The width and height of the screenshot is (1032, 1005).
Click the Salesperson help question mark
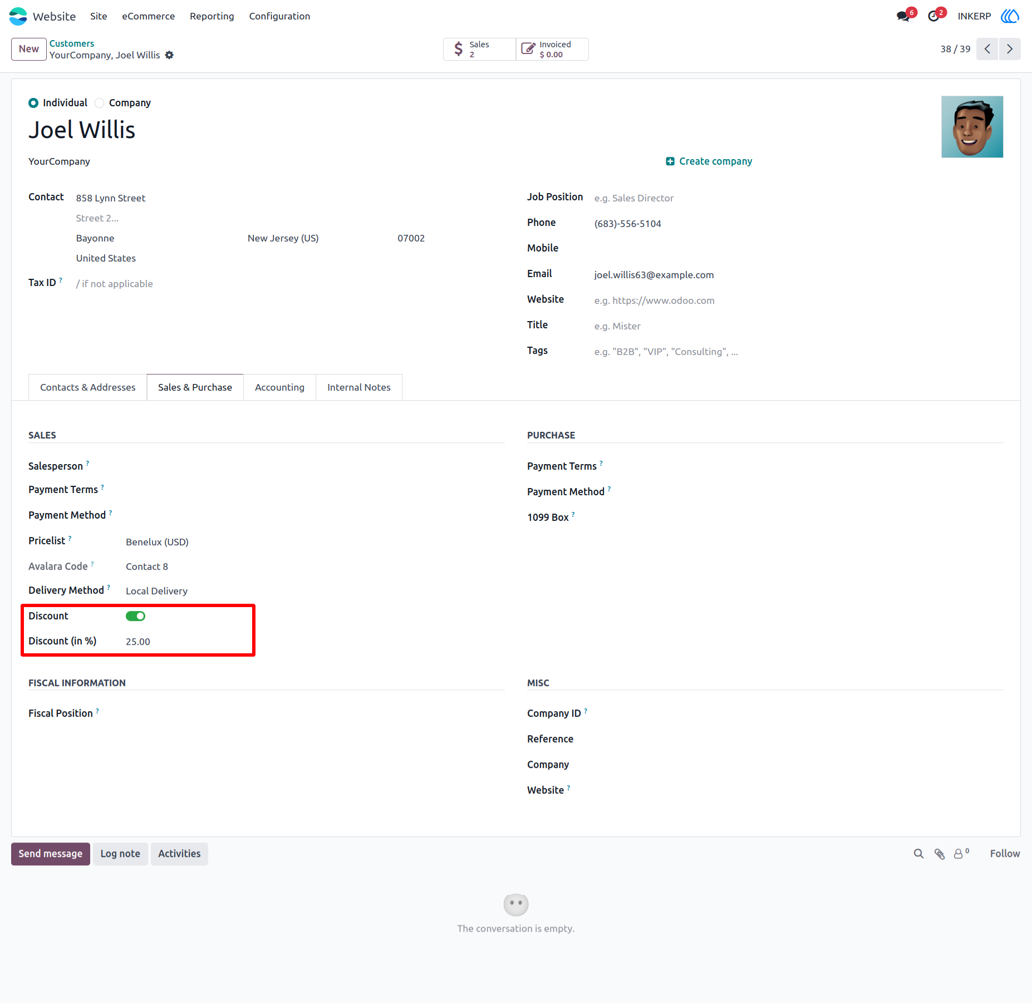(87, 463)
